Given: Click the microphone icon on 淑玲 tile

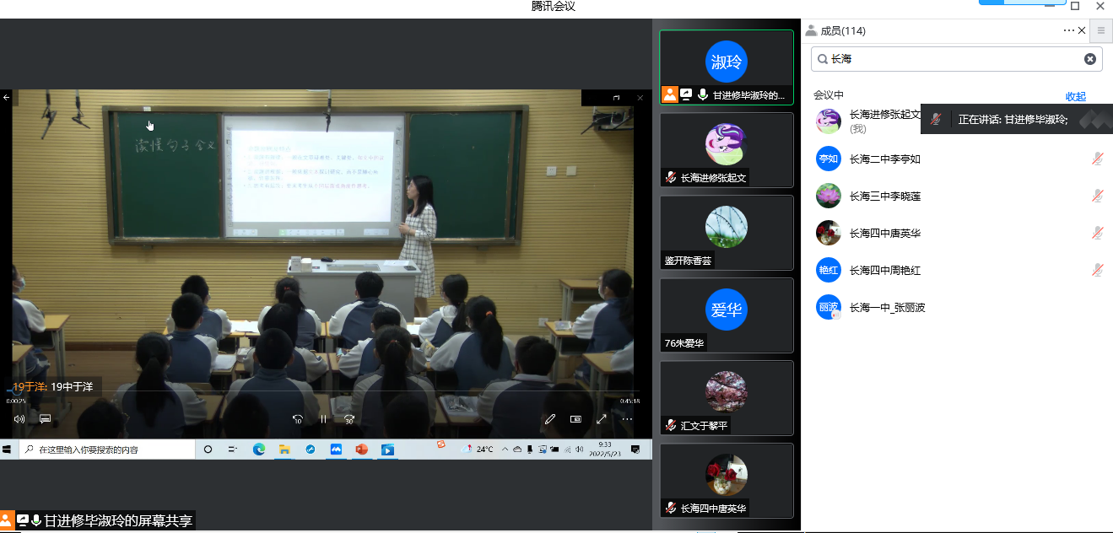Looking at the screenshot, I should [703, 94].
